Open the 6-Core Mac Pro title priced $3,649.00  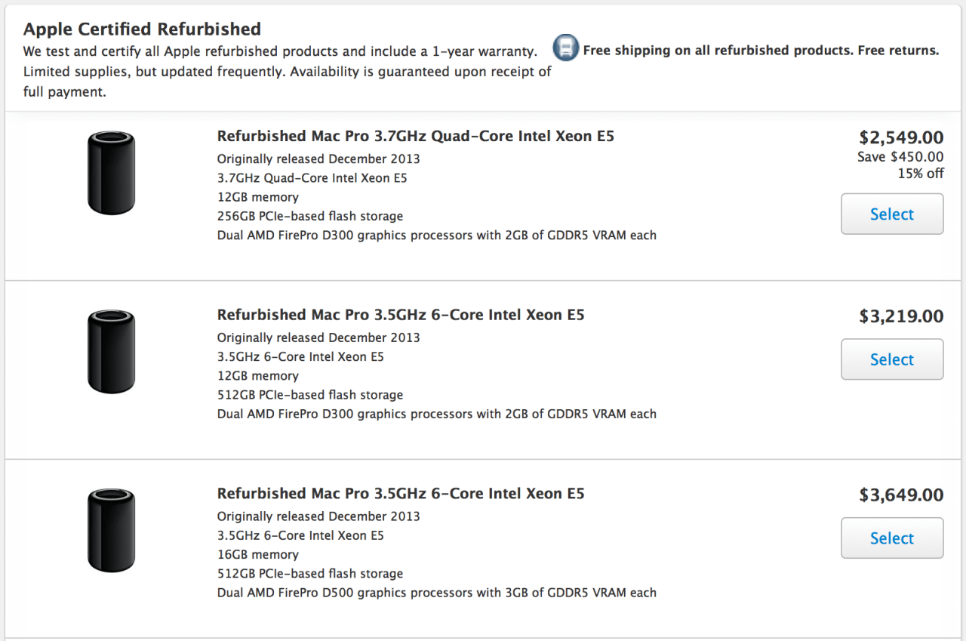400,494
